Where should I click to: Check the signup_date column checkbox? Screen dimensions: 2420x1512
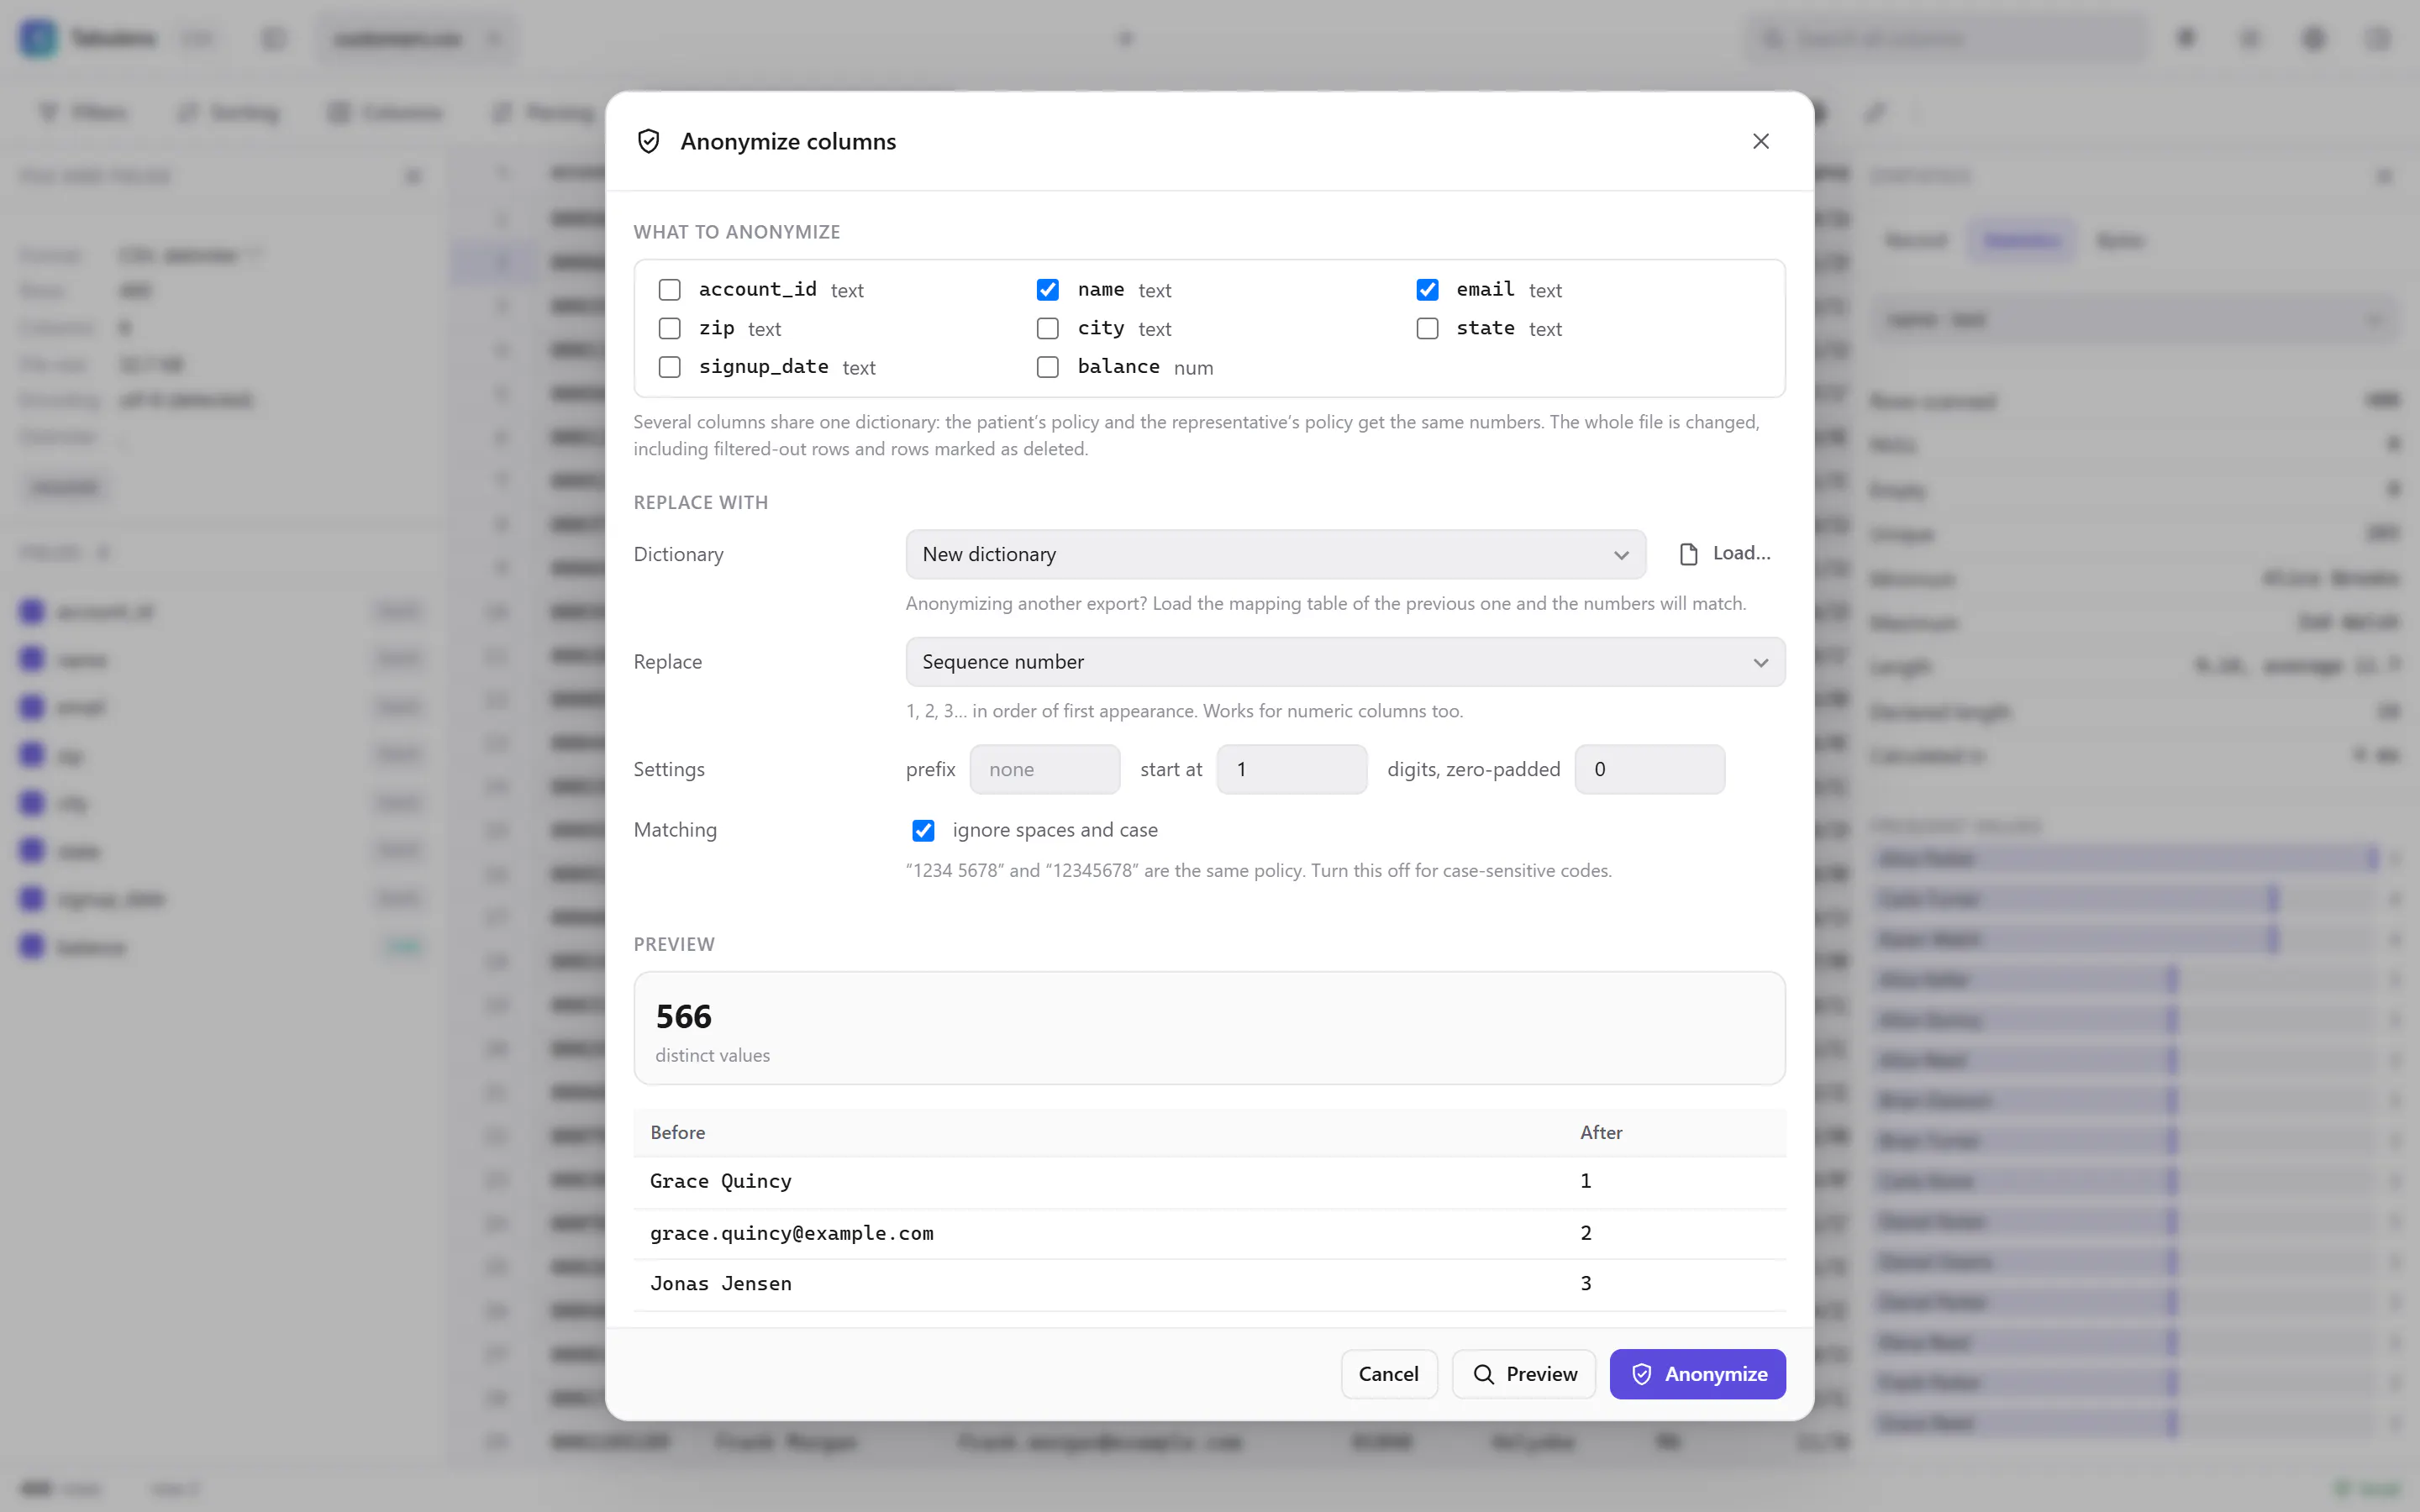click(669, 367)
